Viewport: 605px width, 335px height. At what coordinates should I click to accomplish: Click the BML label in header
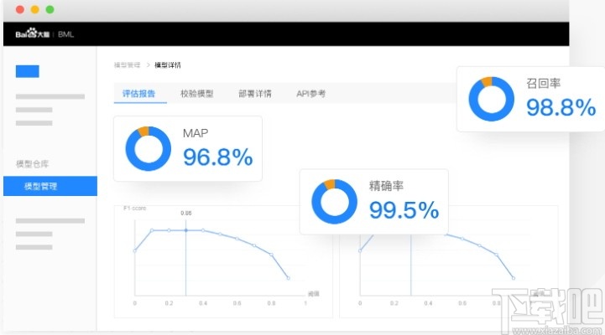(x=65, y=34)
